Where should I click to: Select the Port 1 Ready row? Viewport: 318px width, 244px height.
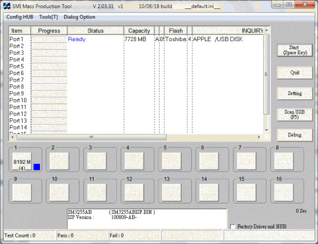(x=136, y=39)
